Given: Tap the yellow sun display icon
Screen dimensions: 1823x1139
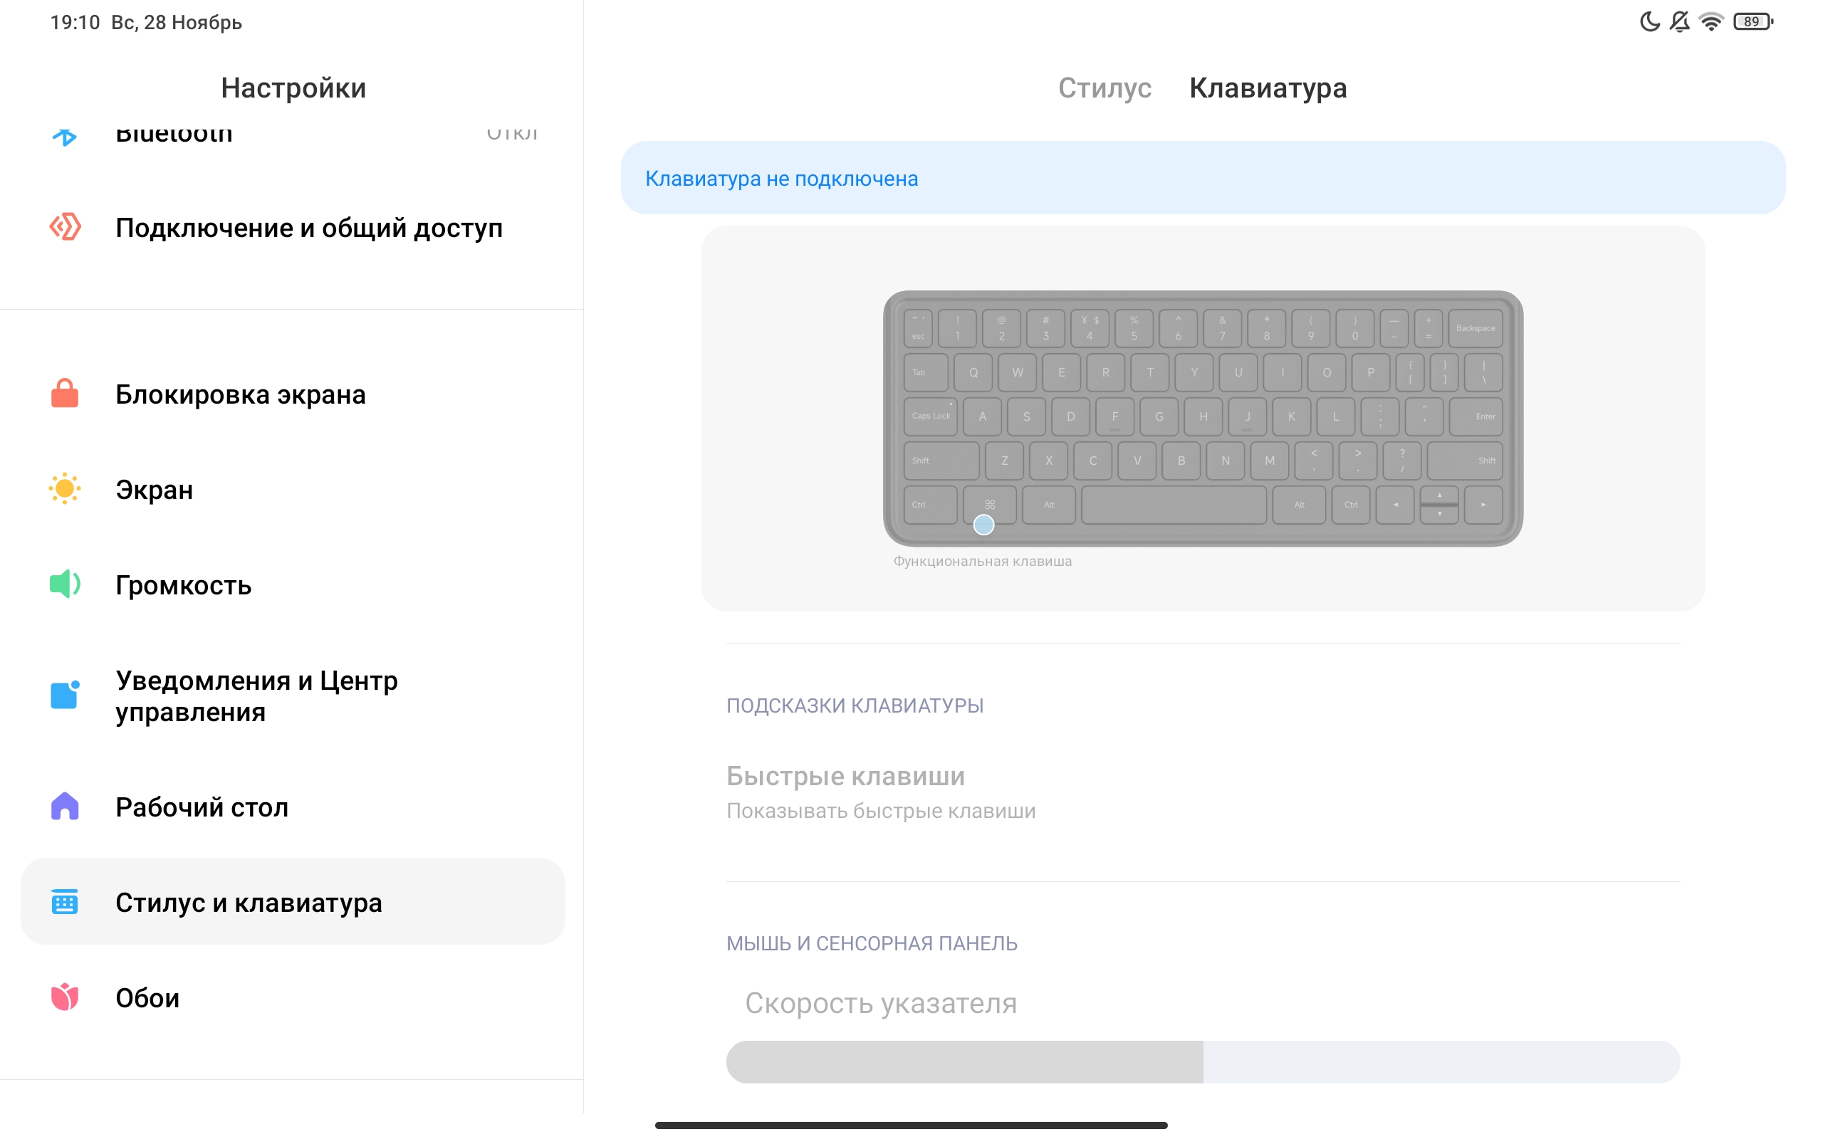Looking at the screenshot, I should click(65, 489).
